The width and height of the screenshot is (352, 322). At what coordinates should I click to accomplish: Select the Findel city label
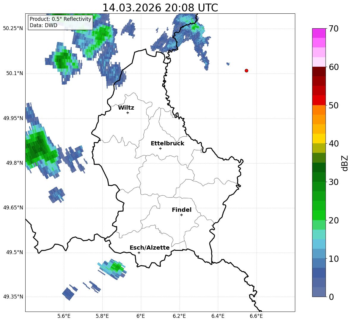182,210
